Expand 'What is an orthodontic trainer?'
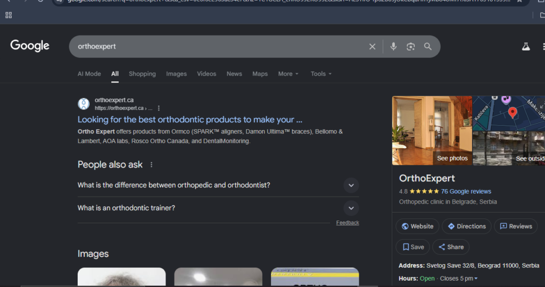Viewport: 545px width, 287px height. click(x=351, y=208)
